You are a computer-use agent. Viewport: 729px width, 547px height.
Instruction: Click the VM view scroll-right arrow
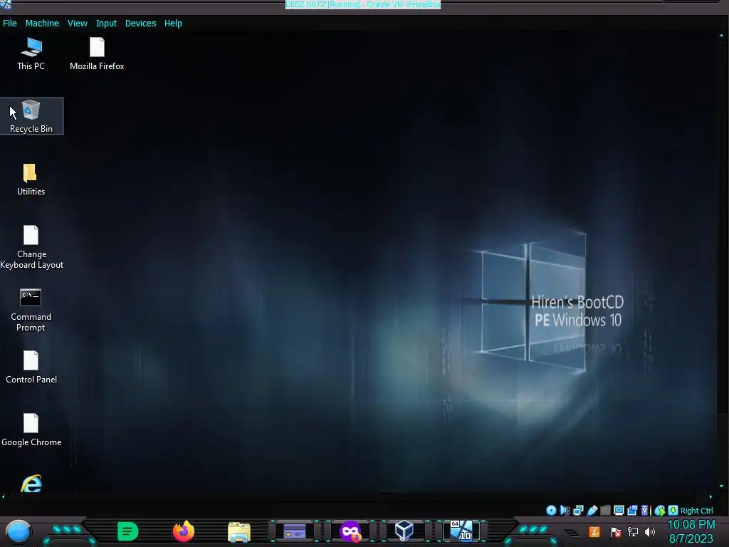pos(710,496)
